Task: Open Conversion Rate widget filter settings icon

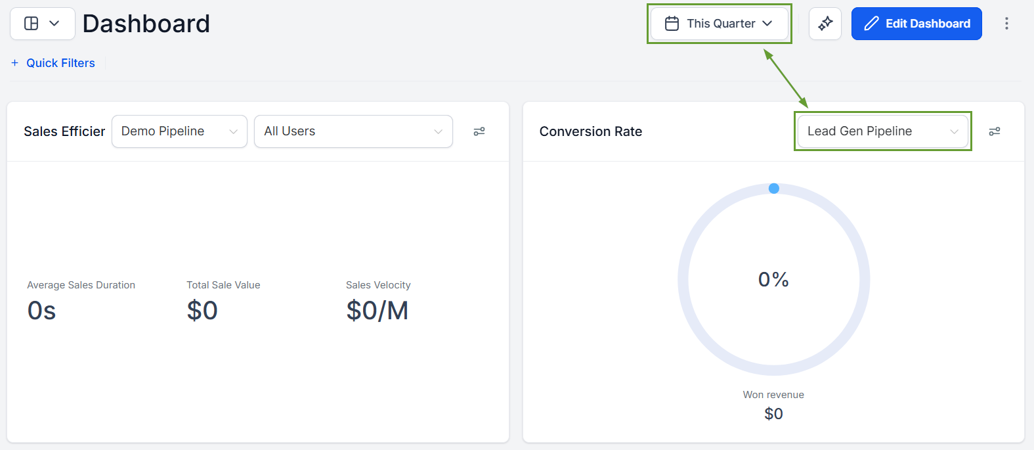Action: click(995, 131)
